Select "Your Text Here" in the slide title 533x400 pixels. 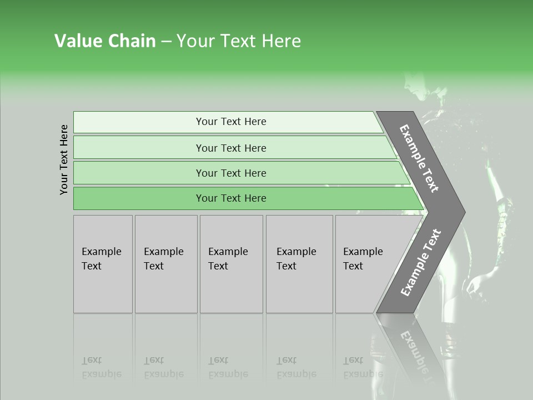tap(239, 41)
